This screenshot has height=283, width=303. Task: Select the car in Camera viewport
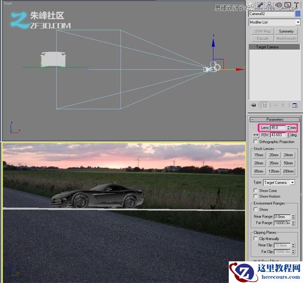(97, 196)
